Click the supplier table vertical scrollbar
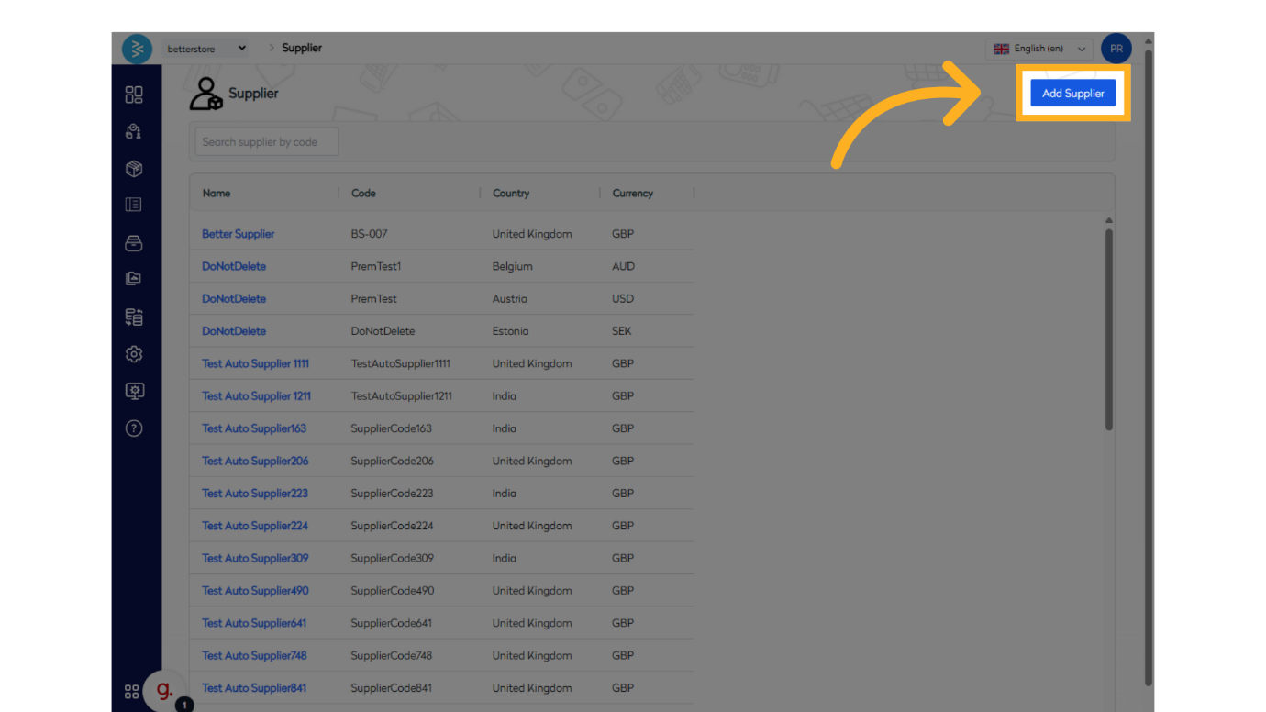The height and width of the screenshot is (712, 1266). (x=1108, y=330)
